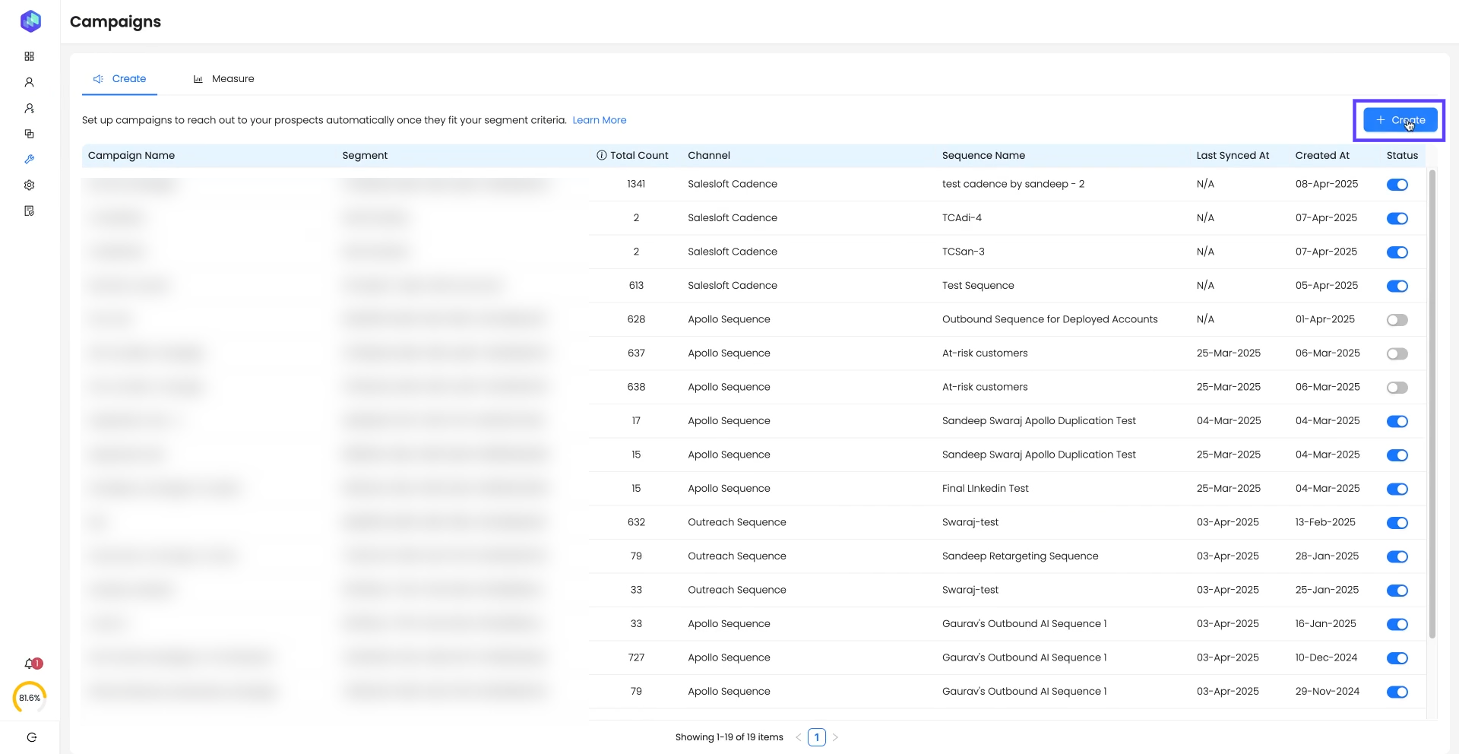
Task: Click the single person icon in sidebar
Action: (x=29, y=82)
